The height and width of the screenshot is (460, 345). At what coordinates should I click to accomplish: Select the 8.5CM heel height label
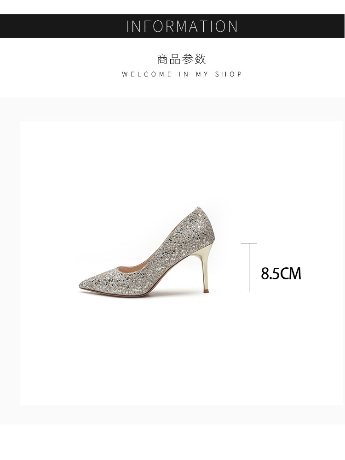pyautogui.click(x=281, y=273)
